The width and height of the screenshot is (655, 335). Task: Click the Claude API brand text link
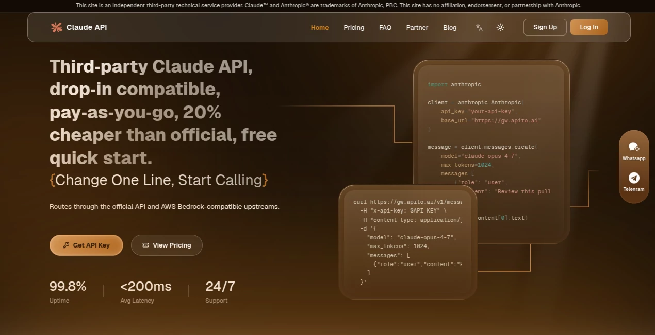click(x=87, y=27)
